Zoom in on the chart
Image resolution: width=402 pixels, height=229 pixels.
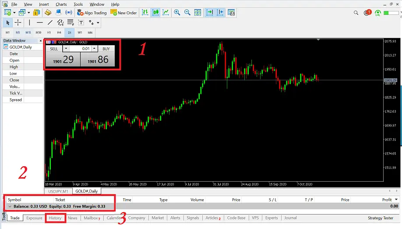177,13
